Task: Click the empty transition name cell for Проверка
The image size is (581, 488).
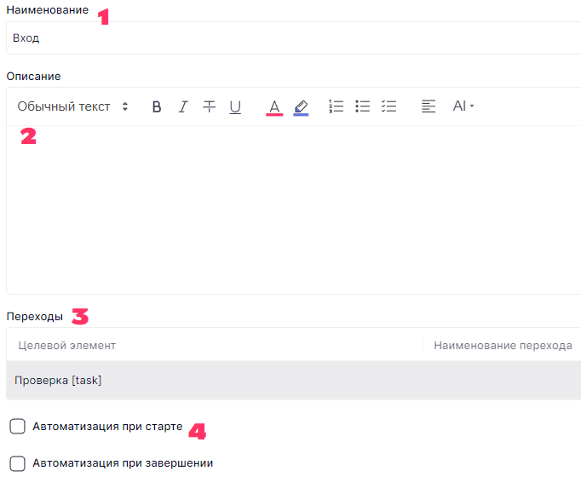Action: [x=503, y=380]
